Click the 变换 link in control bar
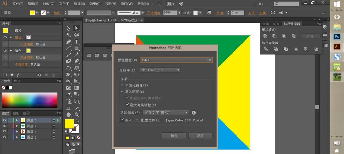The height and width of the screenshot is (154, 344). tap(262, 13)
